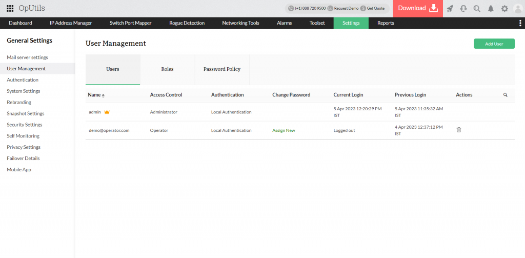Select Mail server settings in sidebar
525x258 pixels.
(27, 57)
